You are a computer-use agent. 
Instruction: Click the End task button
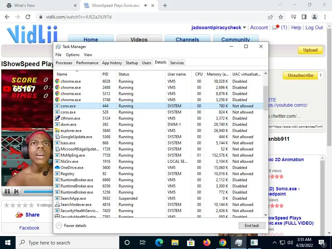coord(252,226)
